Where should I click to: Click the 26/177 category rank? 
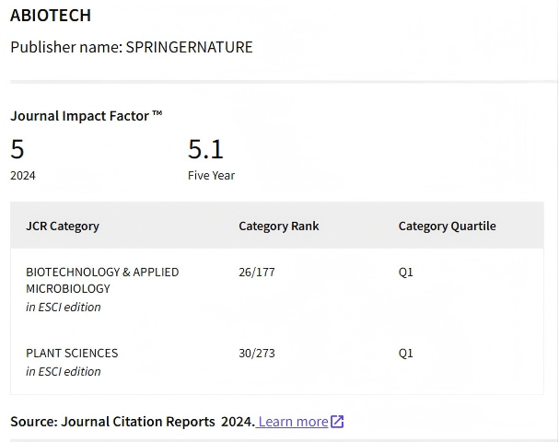pos(256,272)
